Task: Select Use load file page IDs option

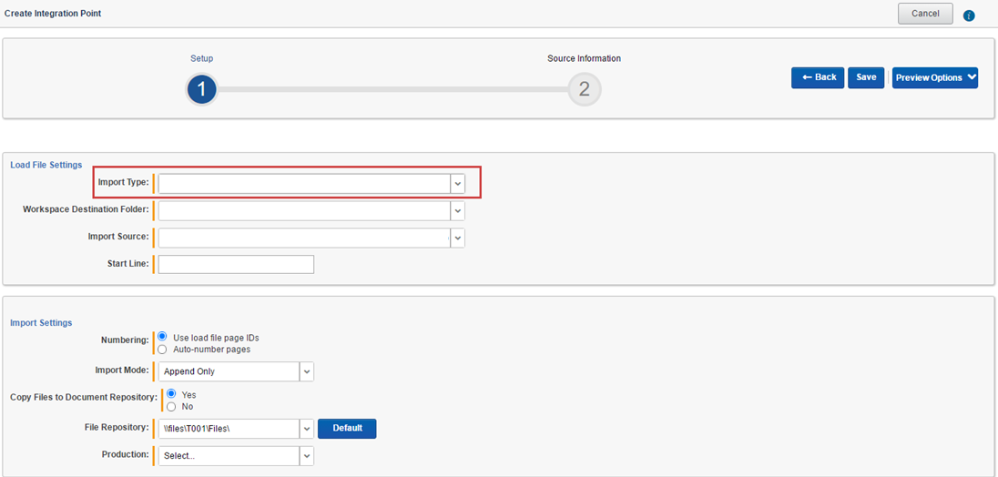Action: (162, 337)
